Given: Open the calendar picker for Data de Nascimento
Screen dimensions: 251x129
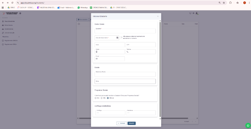Looking at the screenshot, I should click(x=117, y=38).
